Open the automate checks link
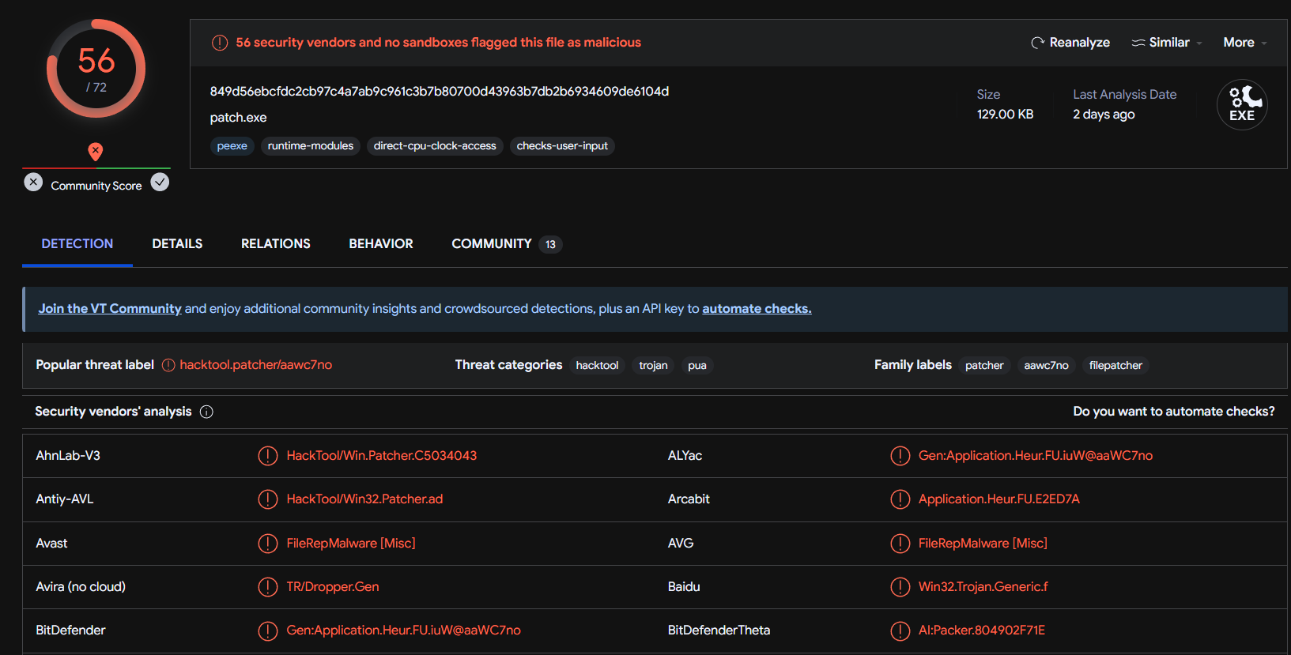1291x655 pixels. pos(757,309)
